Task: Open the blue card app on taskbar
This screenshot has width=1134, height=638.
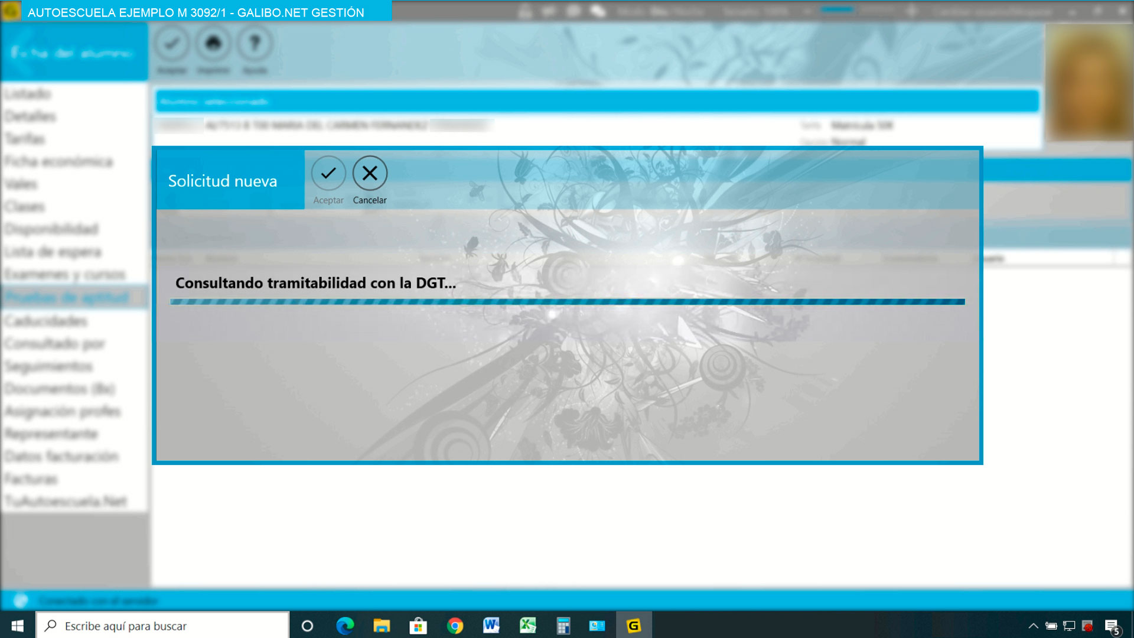Action: pos(597,626)
